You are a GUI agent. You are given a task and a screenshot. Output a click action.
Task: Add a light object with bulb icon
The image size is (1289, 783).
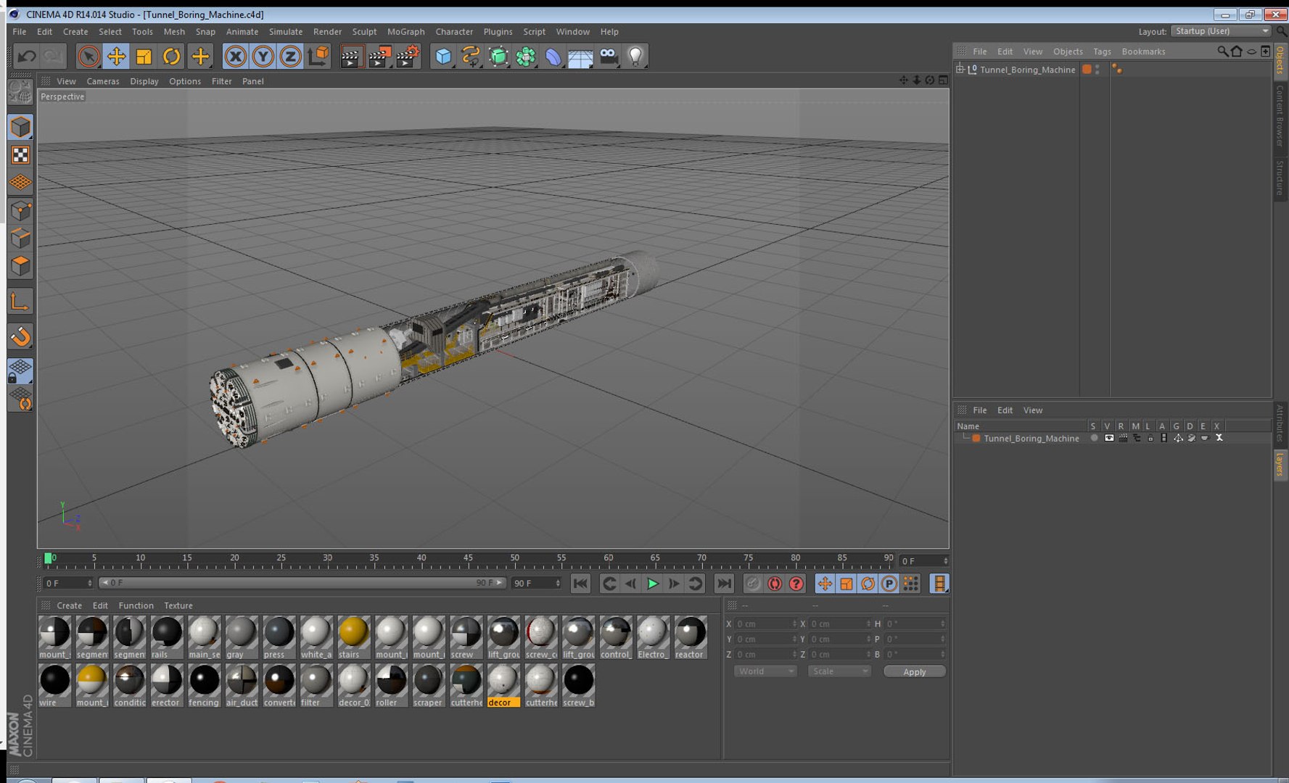click(635, 56)
